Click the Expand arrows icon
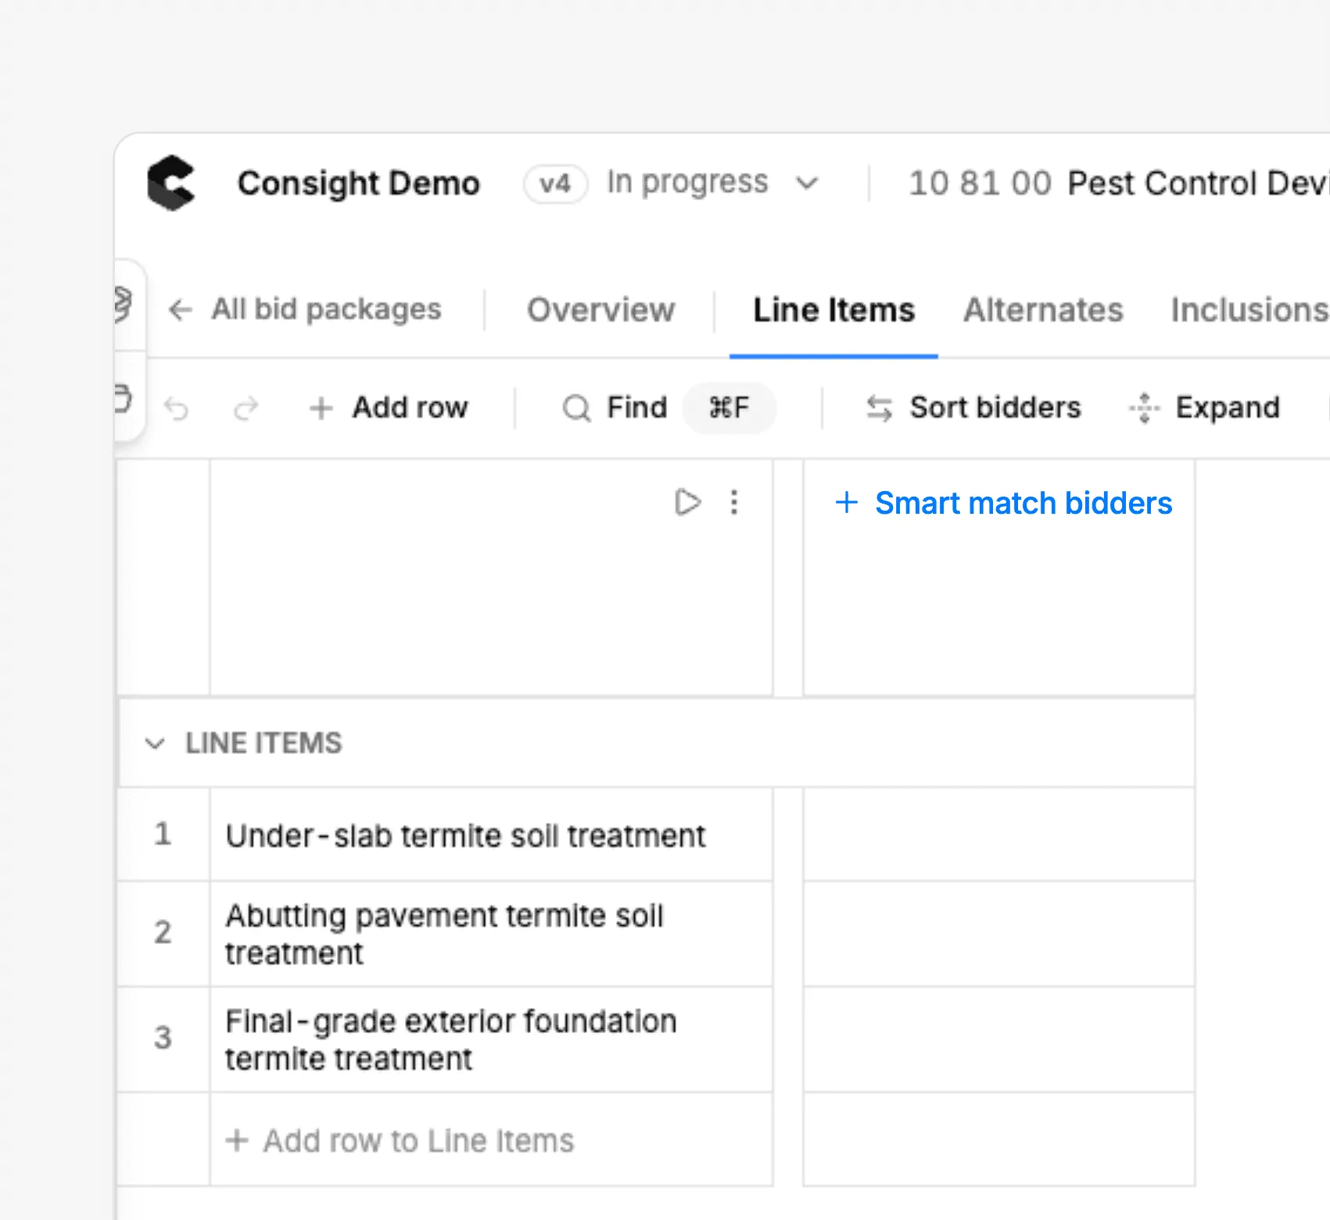 click(1145, 408)
